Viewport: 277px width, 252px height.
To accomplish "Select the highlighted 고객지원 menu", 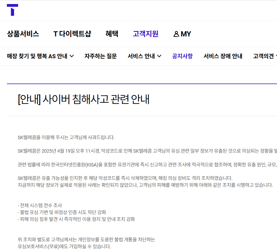I will click(x=145, y=34).
